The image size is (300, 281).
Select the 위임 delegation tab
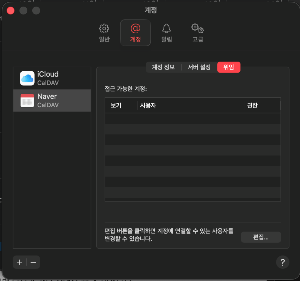pyautogui.click(x=229, y=67)
